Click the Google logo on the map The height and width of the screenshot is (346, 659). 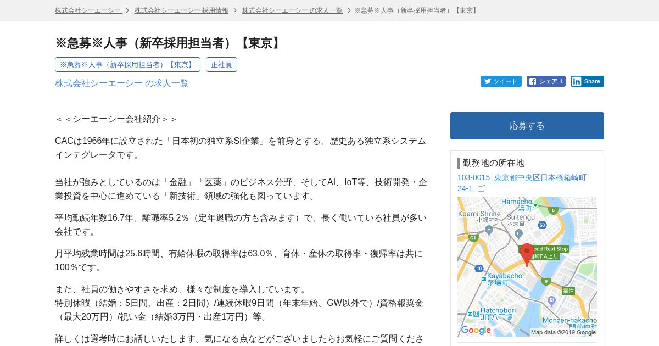(x=476, y=330)
